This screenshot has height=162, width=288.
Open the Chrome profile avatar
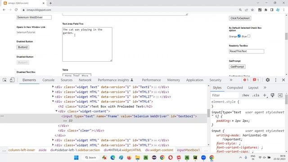278,10
